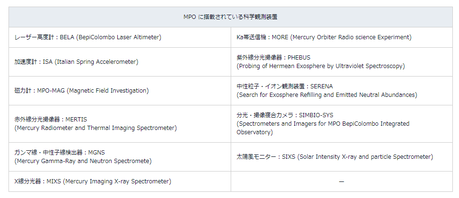Select the SIXS solar wind monitor cell
This screenshot has width=459, height=198.
click(335, 156)
